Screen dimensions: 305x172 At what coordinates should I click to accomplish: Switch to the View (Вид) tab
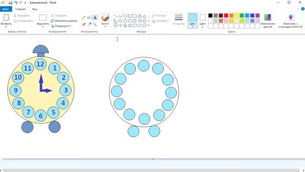(35, 9)
